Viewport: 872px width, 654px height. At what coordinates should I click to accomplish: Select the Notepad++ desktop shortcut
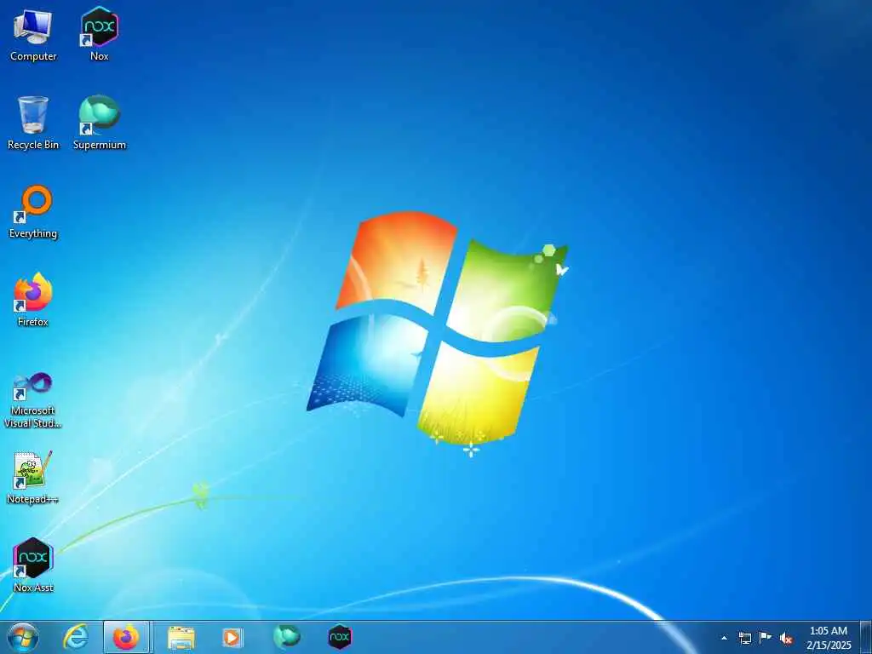pos(33,477)
